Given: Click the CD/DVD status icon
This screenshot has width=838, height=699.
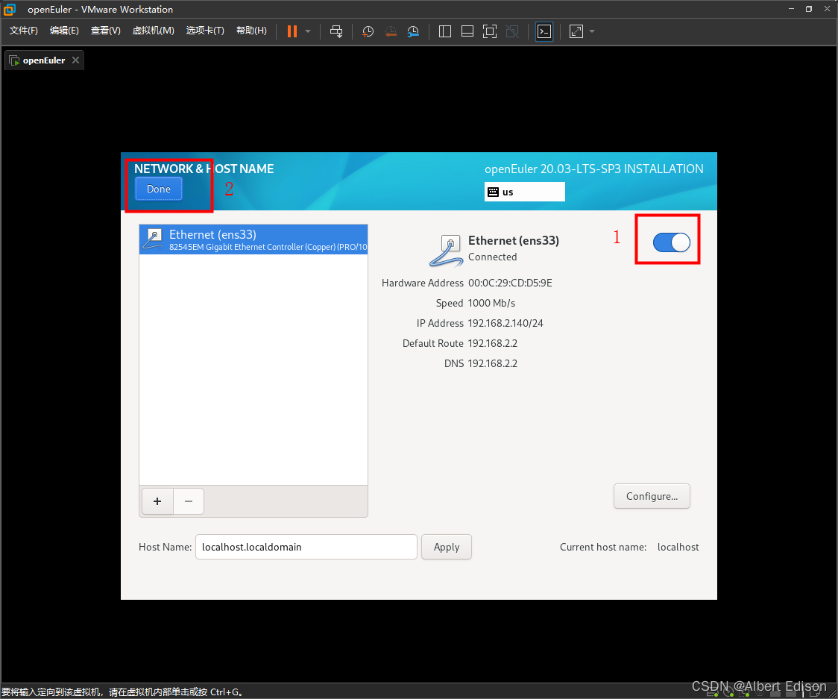Looking at the screenshot, I should coord(728,694).
